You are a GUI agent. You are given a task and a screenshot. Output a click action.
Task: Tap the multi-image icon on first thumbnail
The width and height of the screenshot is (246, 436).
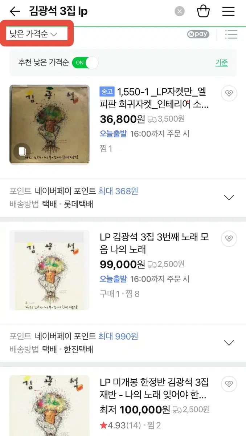click(x=22, y=151)
